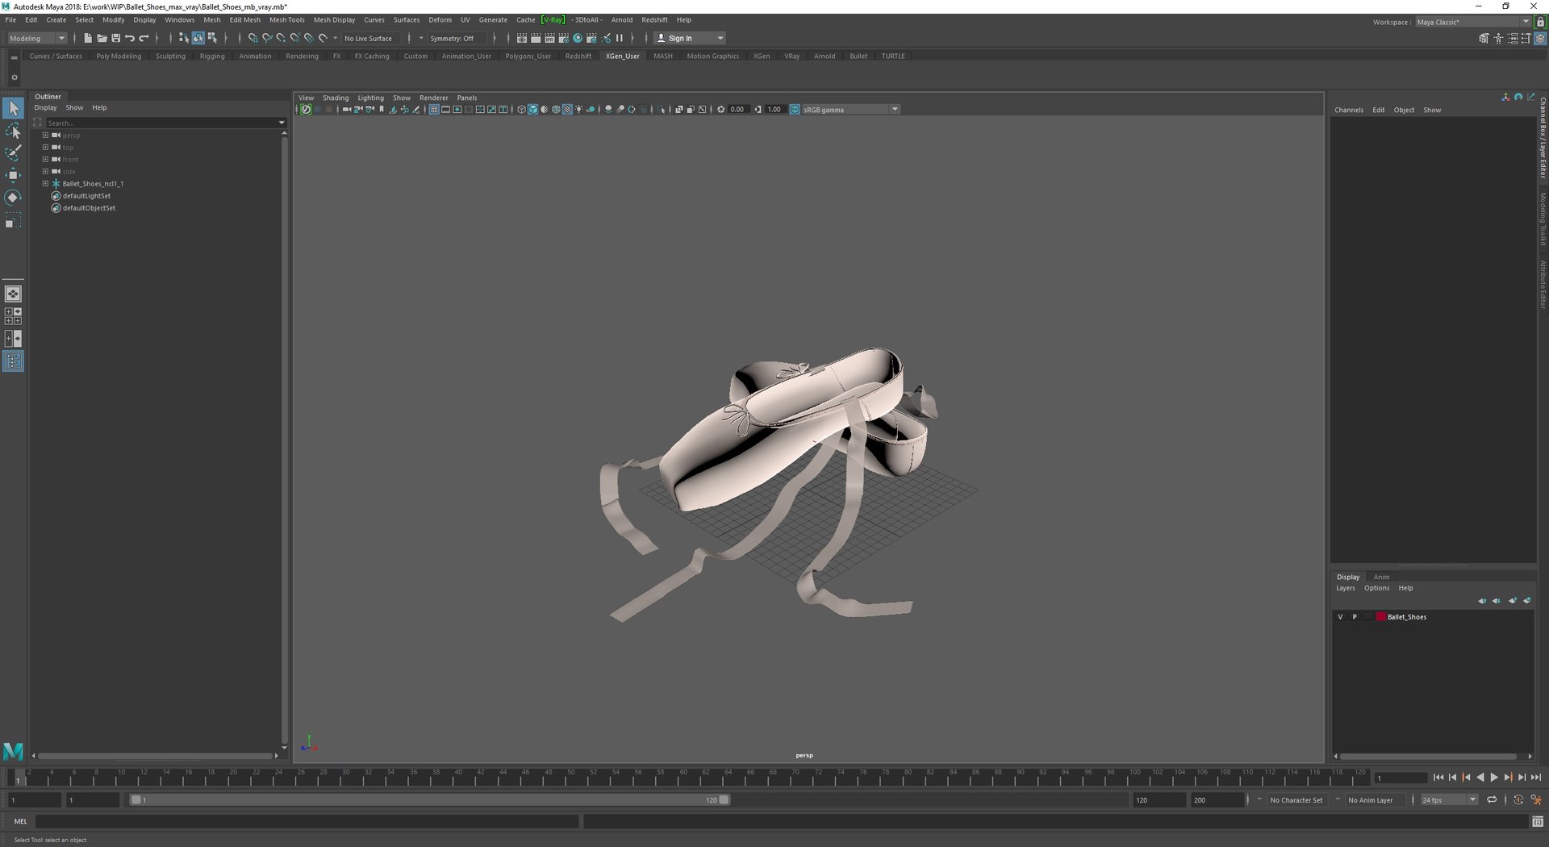This screenshot has width=1549, height=847.
Task: Move selected layer up in list
Action: (x=1482, y=601)
